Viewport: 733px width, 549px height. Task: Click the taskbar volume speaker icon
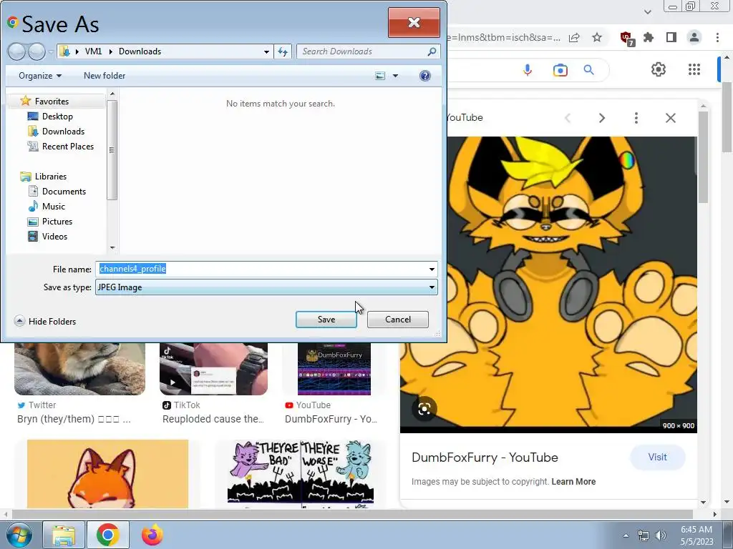pyautogui.click(x=660, y=535)
